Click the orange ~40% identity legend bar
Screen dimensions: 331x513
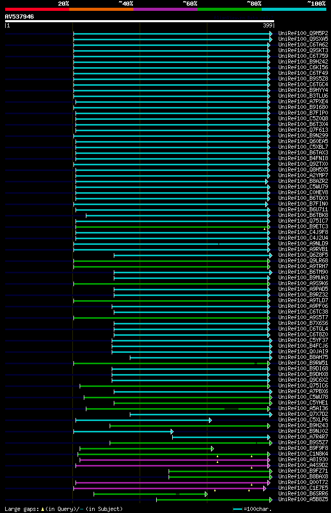pyautogui.click(x=101, y=9)
